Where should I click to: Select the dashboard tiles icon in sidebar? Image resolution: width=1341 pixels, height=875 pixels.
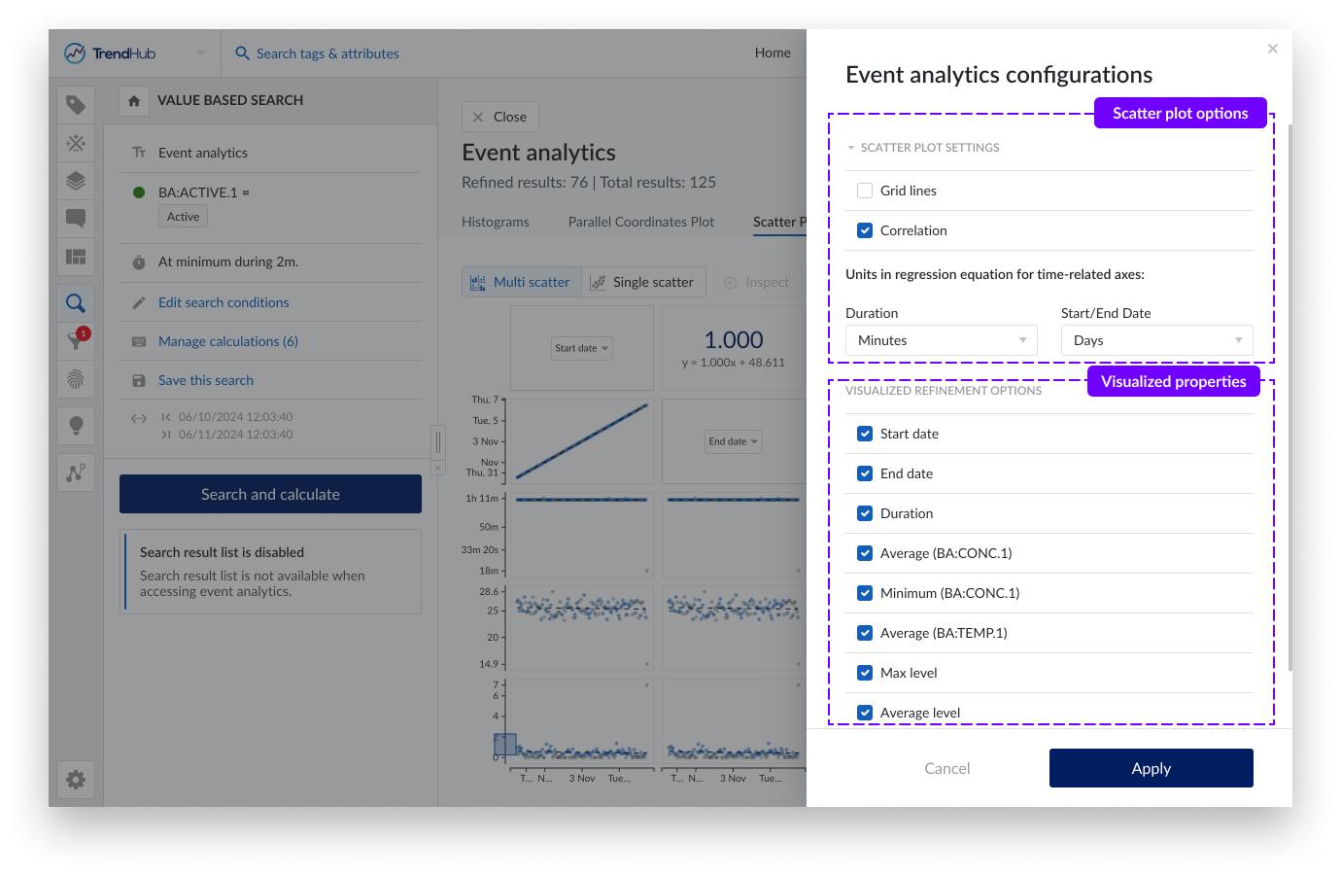[76, 257]
